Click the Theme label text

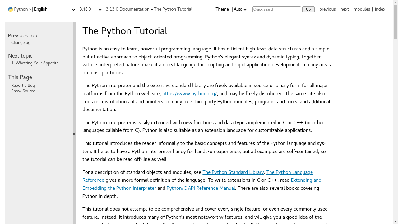[222, 9]
